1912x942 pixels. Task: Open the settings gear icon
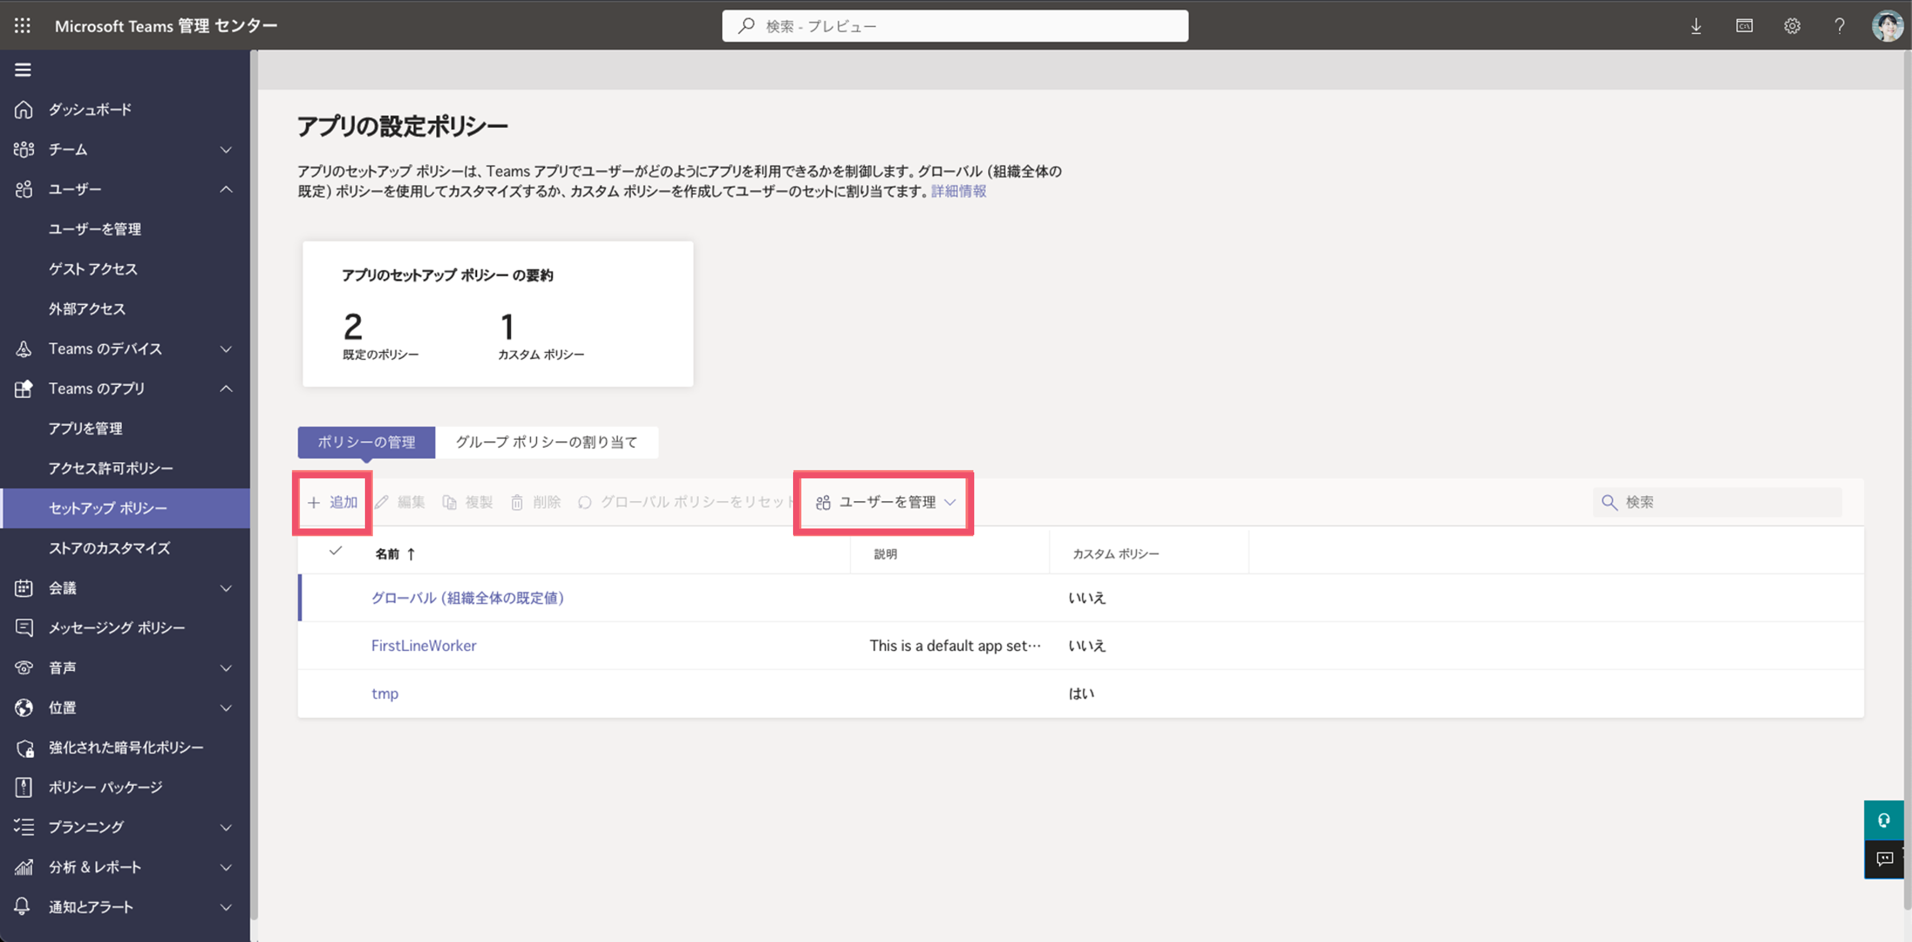(x=1792, y=26)
